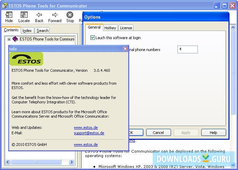Click the Help button in Options
Viewport: 238px width, 170px height.
point(214,133)
